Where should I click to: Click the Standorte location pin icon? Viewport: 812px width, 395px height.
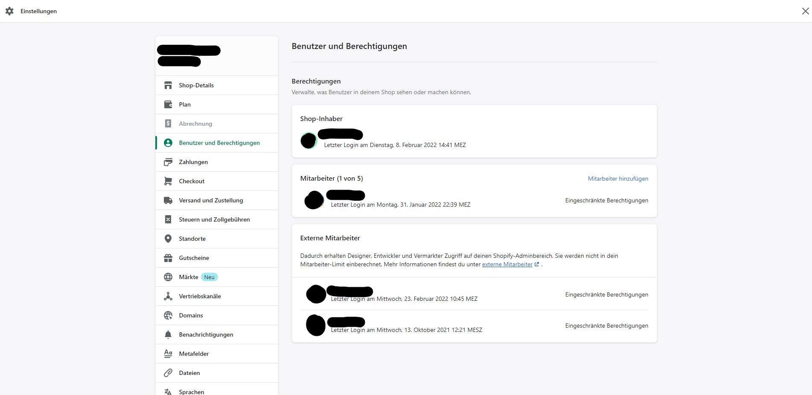coord(168,239)
